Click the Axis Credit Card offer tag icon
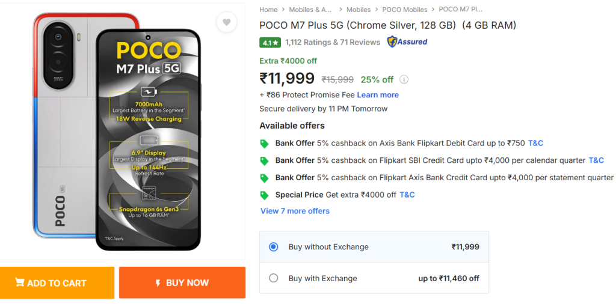This screenshot has width=616, height=304. [264, 178]
